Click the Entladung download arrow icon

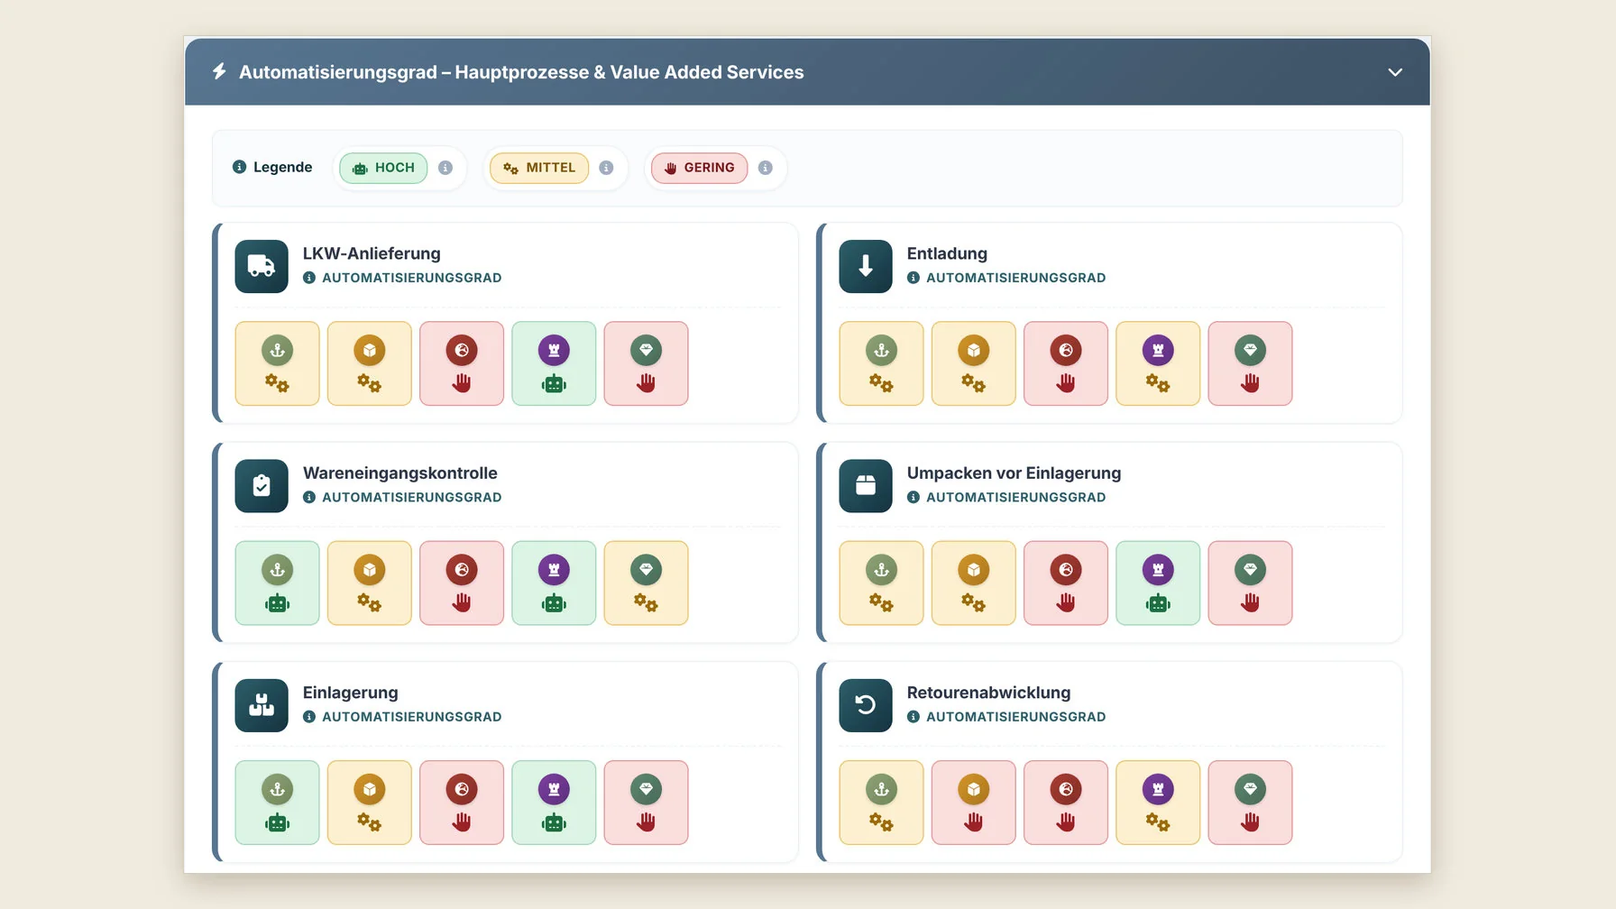866,266
